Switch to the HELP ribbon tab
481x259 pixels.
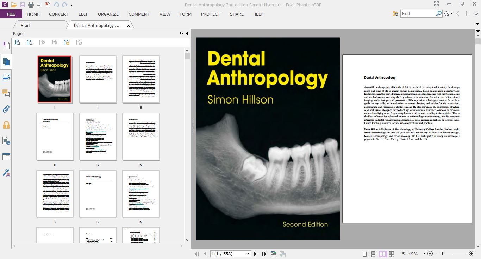[258, 14]
